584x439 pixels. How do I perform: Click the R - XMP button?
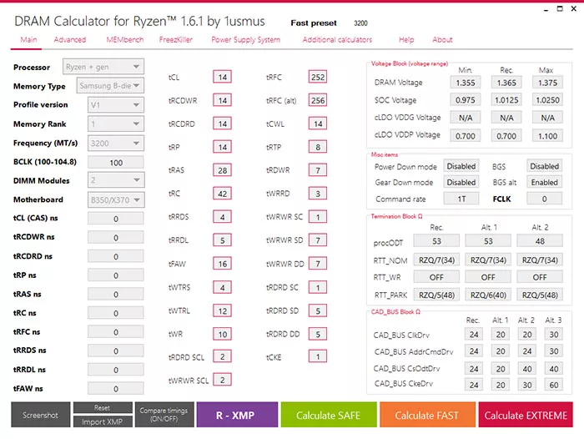click(237, 415)
